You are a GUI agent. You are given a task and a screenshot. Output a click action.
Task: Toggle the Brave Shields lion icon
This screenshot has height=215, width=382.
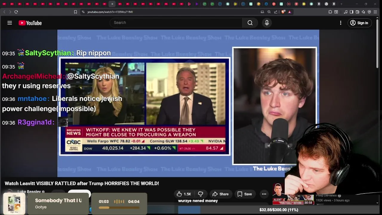(283, 12)
